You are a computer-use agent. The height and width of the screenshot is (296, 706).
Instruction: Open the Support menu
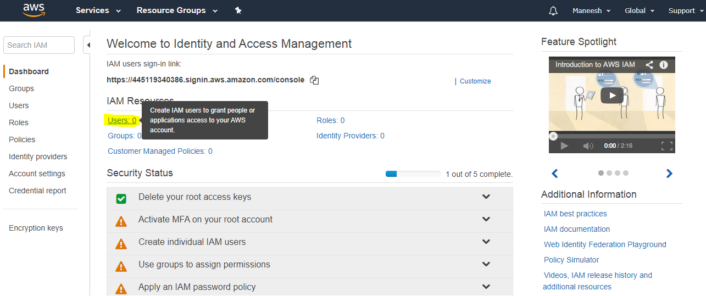click(x=685, y=10)
